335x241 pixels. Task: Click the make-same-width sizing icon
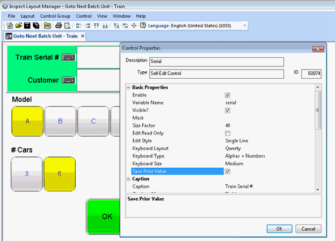[125, 26]
